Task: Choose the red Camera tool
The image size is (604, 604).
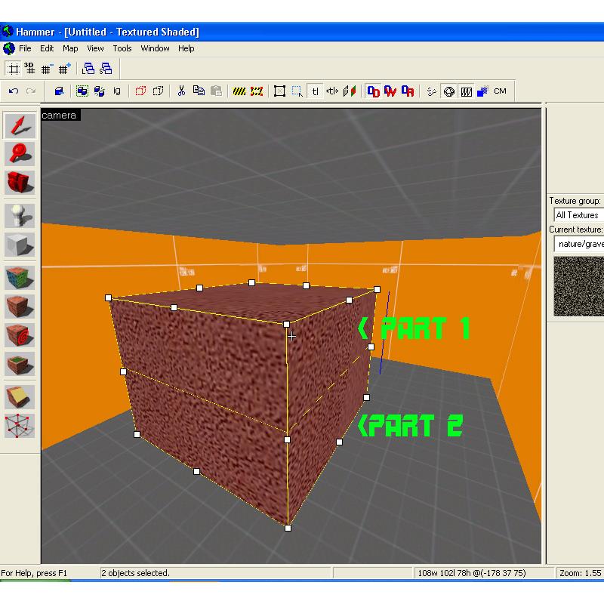Action: pos(20,183)
